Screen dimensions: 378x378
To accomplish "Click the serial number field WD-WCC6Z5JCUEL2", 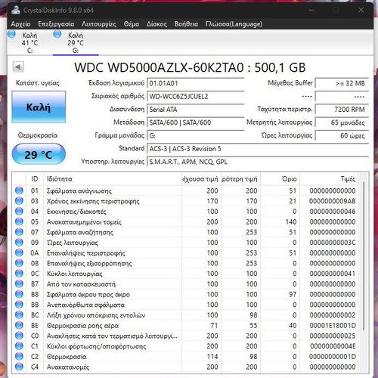I will click(x=196, y=97).
